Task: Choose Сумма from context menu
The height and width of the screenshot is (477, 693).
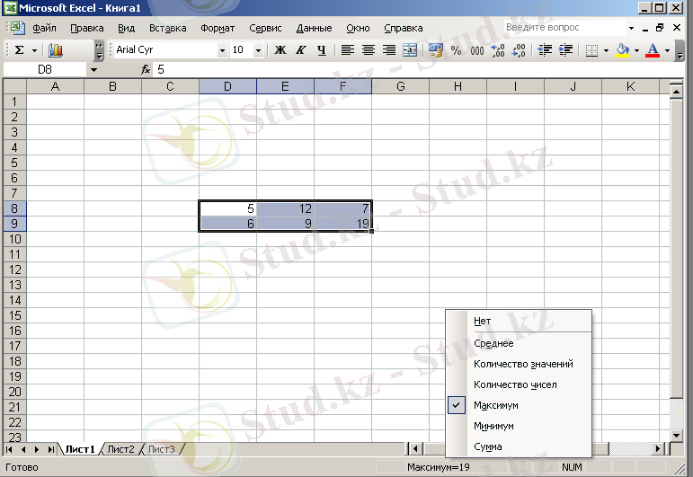Action: click(487, 446)
